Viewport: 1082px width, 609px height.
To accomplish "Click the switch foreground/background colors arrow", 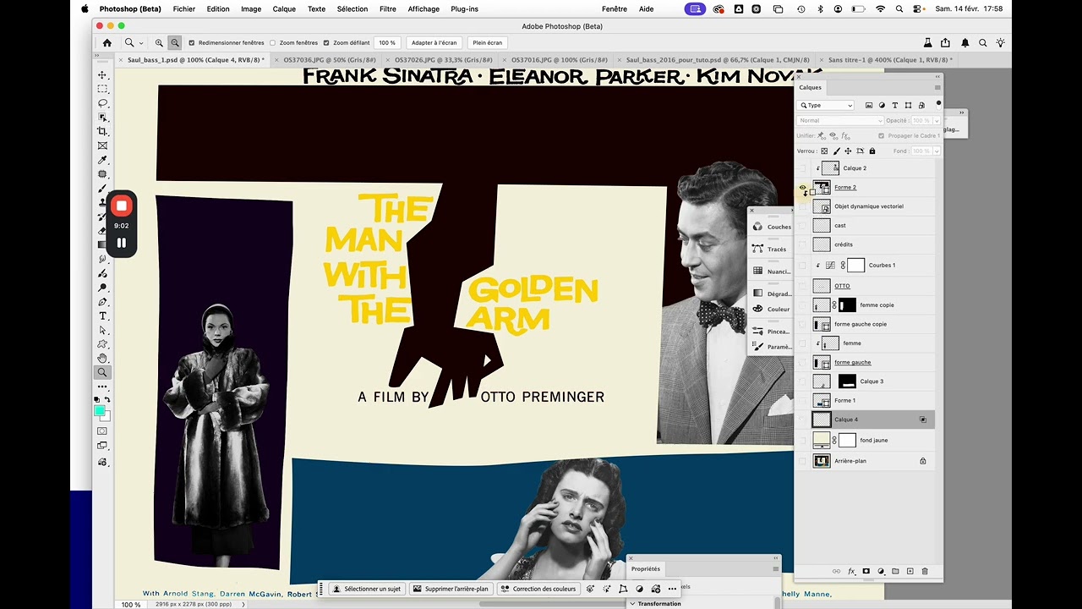I will (107, 399).
